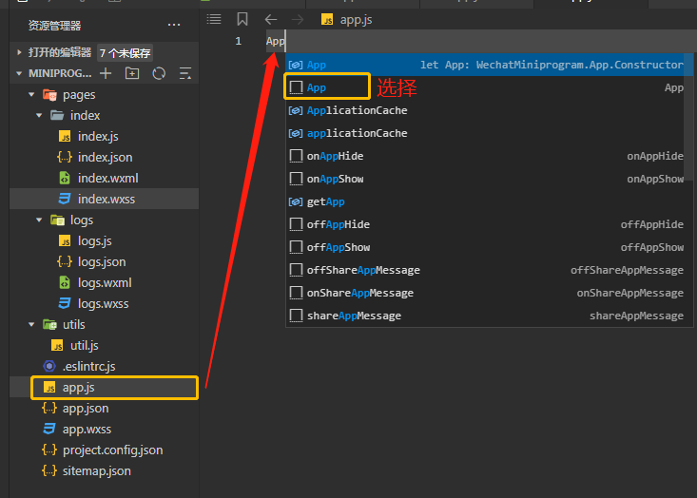Open logs.js file
Screen dimensions: 697x498
[x=104, y=240]
